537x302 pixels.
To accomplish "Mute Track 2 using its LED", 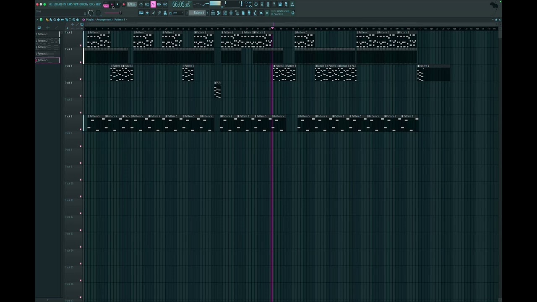I will point(81,62).
